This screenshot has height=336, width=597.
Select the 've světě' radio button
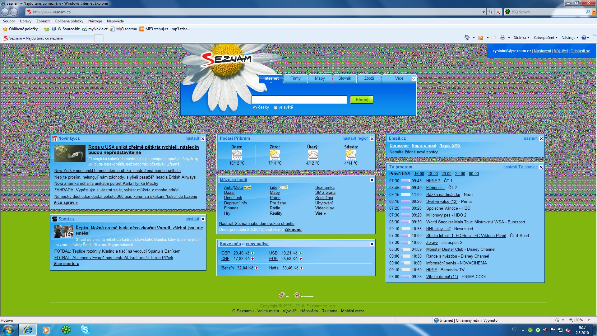275,108
